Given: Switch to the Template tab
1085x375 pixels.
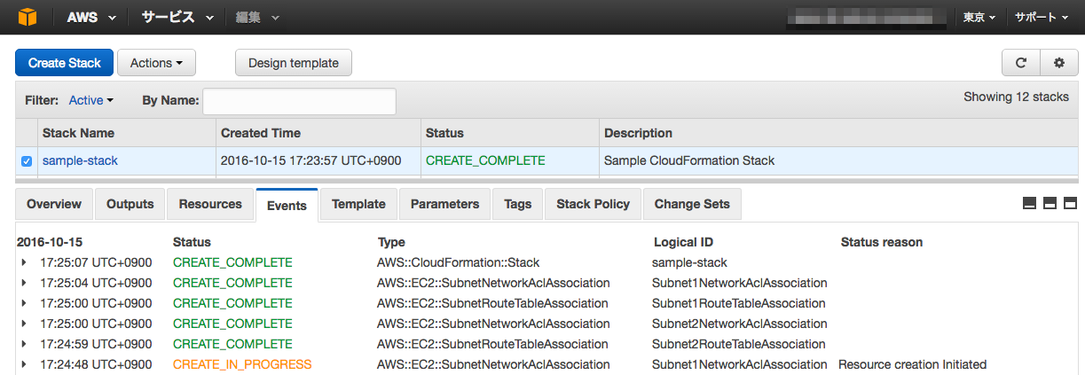Looking at the screenshot, I should click(358, 204).
